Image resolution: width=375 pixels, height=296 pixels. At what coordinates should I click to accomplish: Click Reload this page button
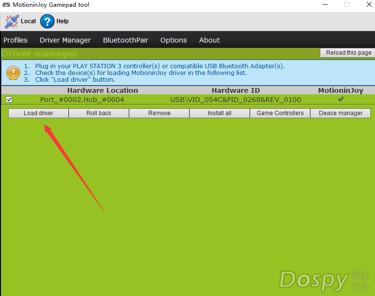(349, 53)
